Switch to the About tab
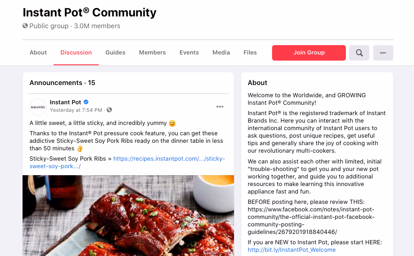 (x=38, y=53)
